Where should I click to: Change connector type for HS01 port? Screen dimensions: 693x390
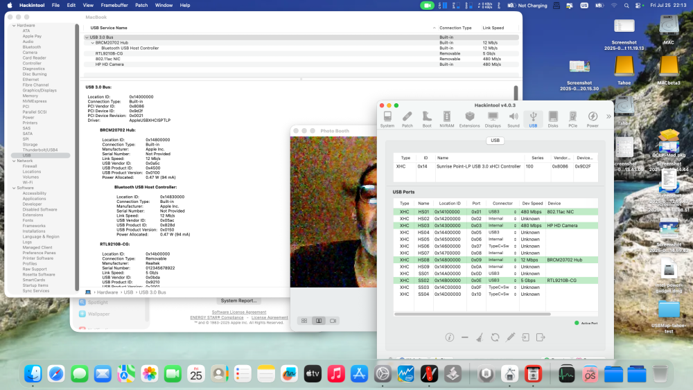[502, 212]
